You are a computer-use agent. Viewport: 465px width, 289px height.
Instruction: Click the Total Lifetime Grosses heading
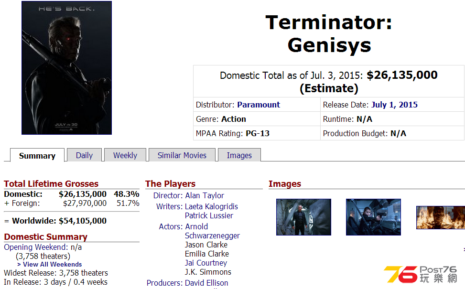click(x=51, y=184)
